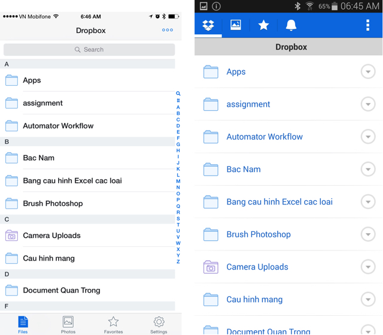The width and height of the screenshot is (383, 335).
Task: Open Bang cau hinh Excel cac loai in iOS list
Action: tap(87, 180)
